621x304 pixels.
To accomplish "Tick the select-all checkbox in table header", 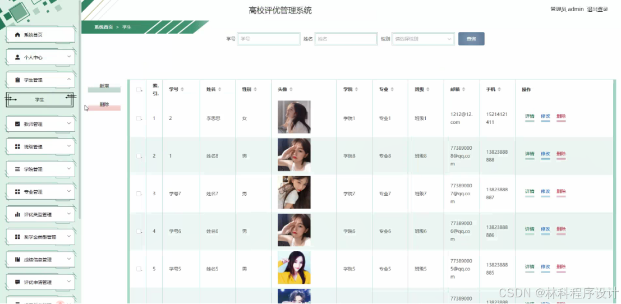I will tap(139, 89).
